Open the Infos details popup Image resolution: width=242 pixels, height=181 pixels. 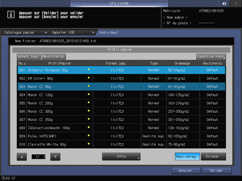tap(121, 156)
